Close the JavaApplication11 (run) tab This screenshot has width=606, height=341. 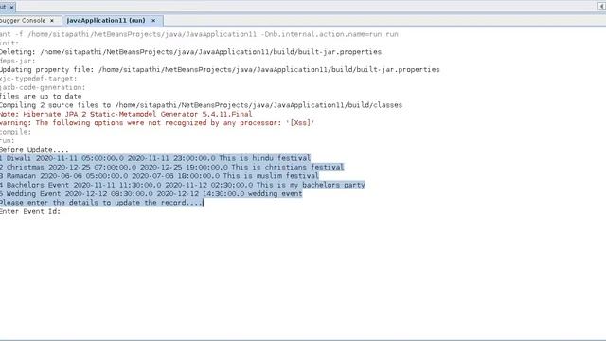(153, 21)
